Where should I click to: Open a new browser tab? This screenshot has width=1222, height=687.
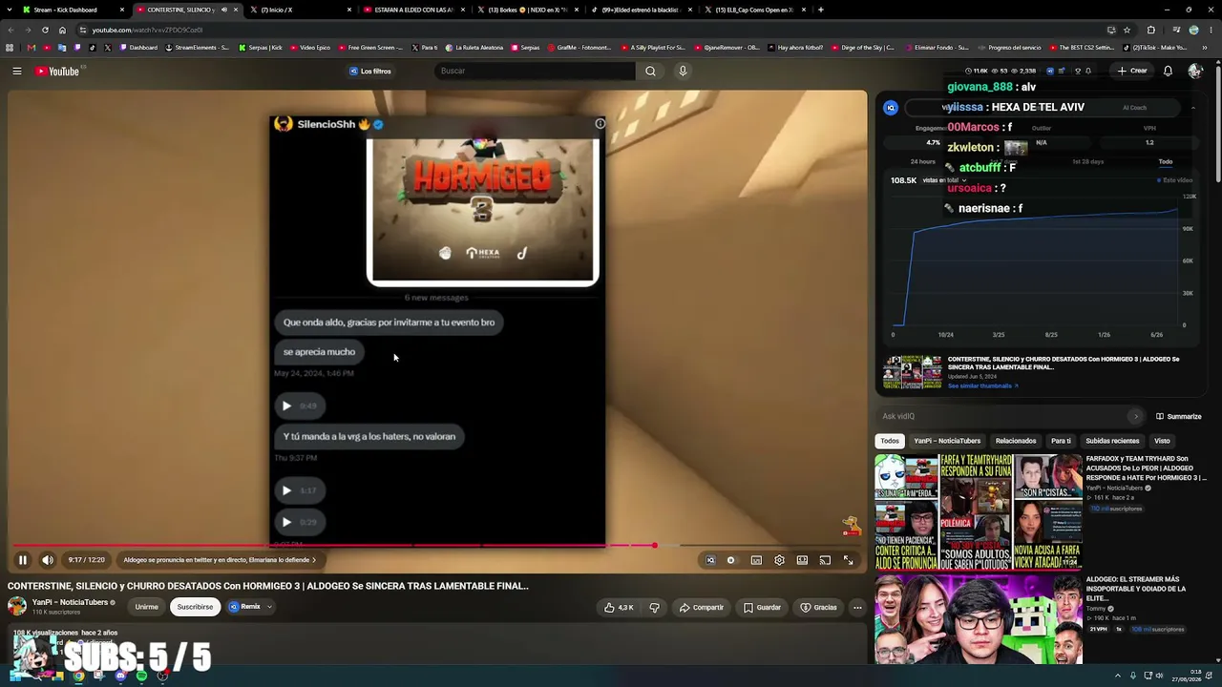[821, 10]
